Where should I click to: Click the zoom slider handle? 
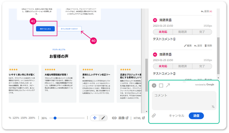pos(55,118)
